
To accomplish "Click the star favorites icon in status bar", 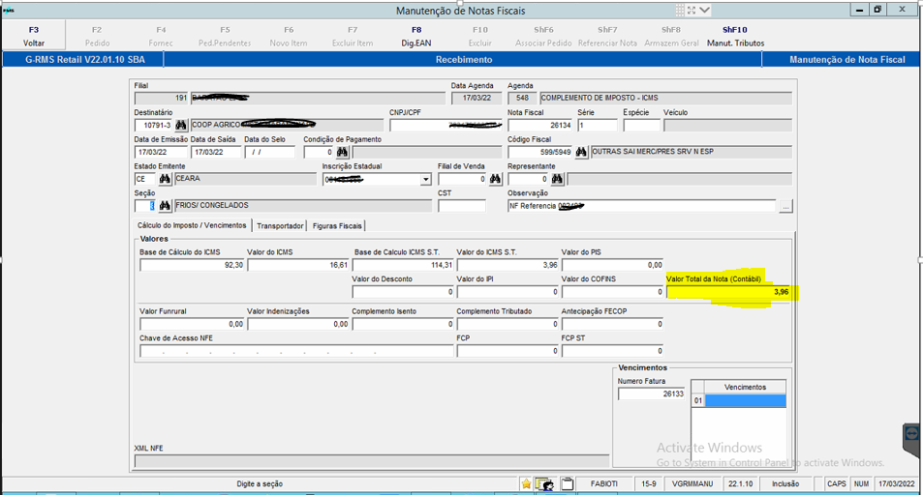I will point(526,483).
